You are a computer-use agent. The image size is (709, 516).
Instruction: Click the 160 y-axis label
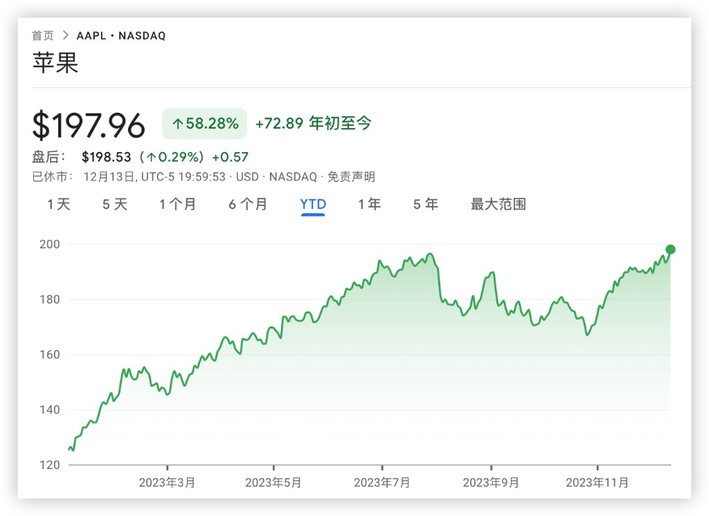point(50,355)
